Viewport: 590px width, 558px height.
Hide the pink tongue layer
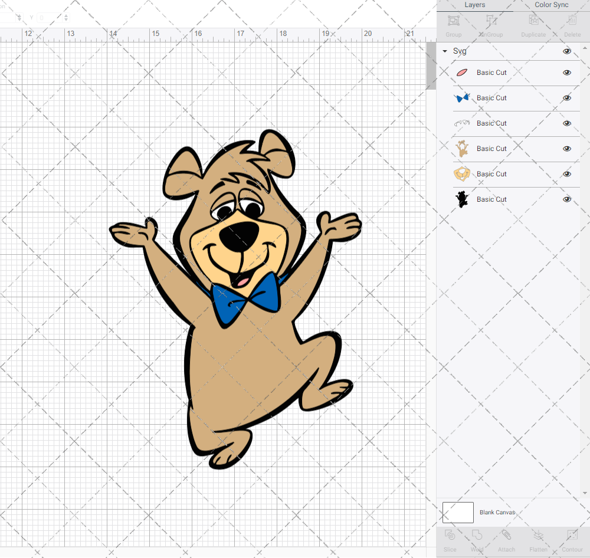[567, 73]
